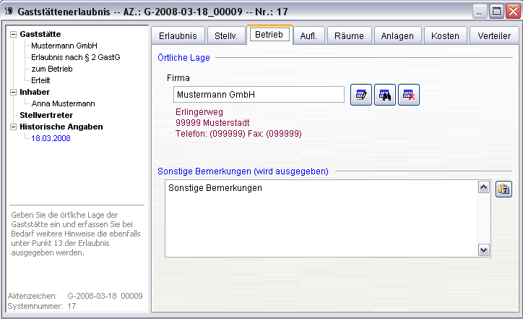The width and height of the screenshot is (523, 319).
Task: Switch to the Verteiler tab
Action: [495, 35]
